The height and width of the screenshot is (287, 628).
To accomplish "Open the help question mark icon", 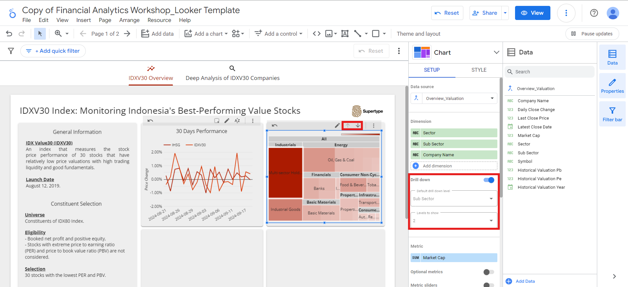I will click(x=594, y=13).
